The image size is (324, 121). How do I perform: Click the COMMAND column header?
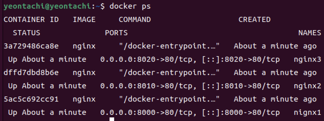(135, 20)
